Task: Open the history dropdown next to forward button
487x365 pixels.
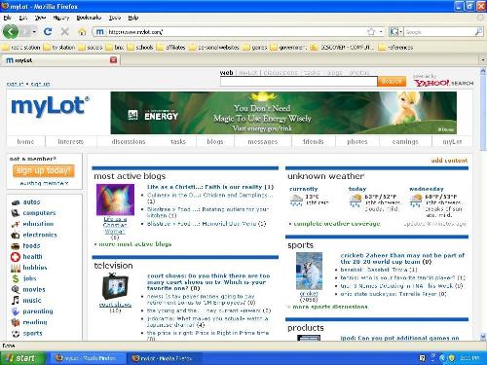Action: point(34,32)
